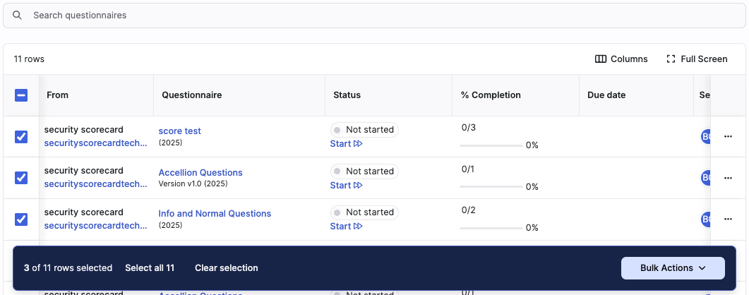Open sender domain link in score test row
This screenshot has height=295, width=749.
(95, 143)
